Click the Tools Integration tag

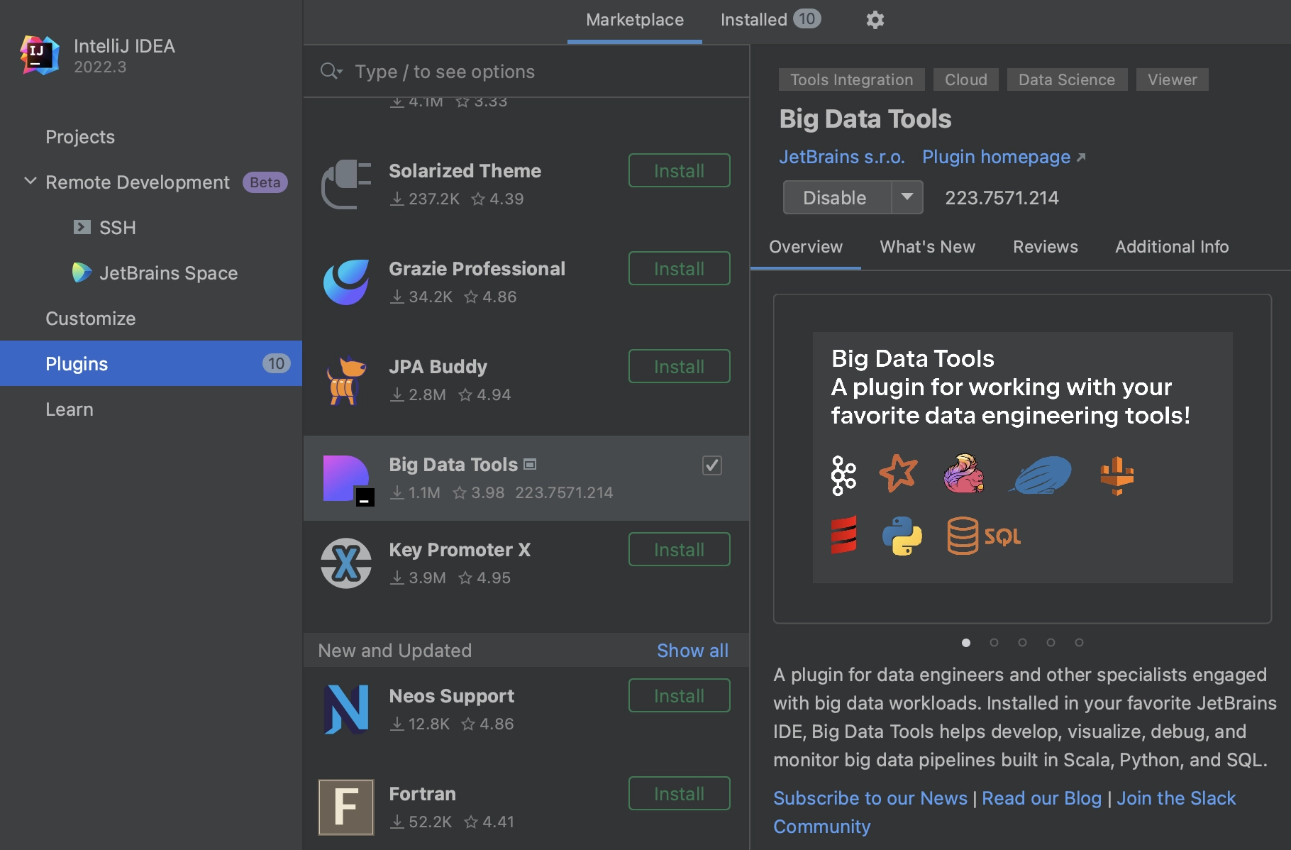851,79
